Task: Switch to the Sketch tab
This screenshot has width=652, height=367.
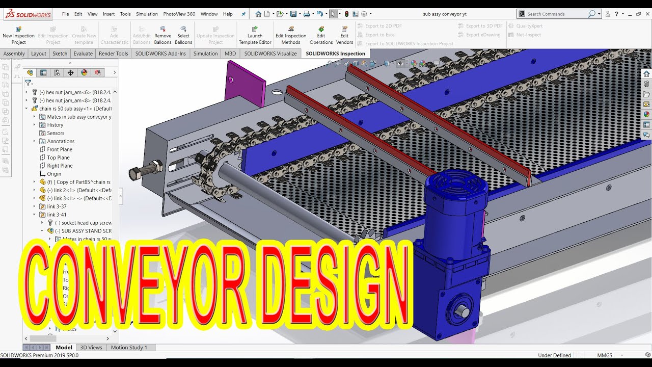Action: (60, 54)
